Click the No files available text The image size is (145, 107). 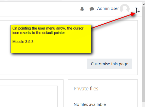tap(90, 104)
